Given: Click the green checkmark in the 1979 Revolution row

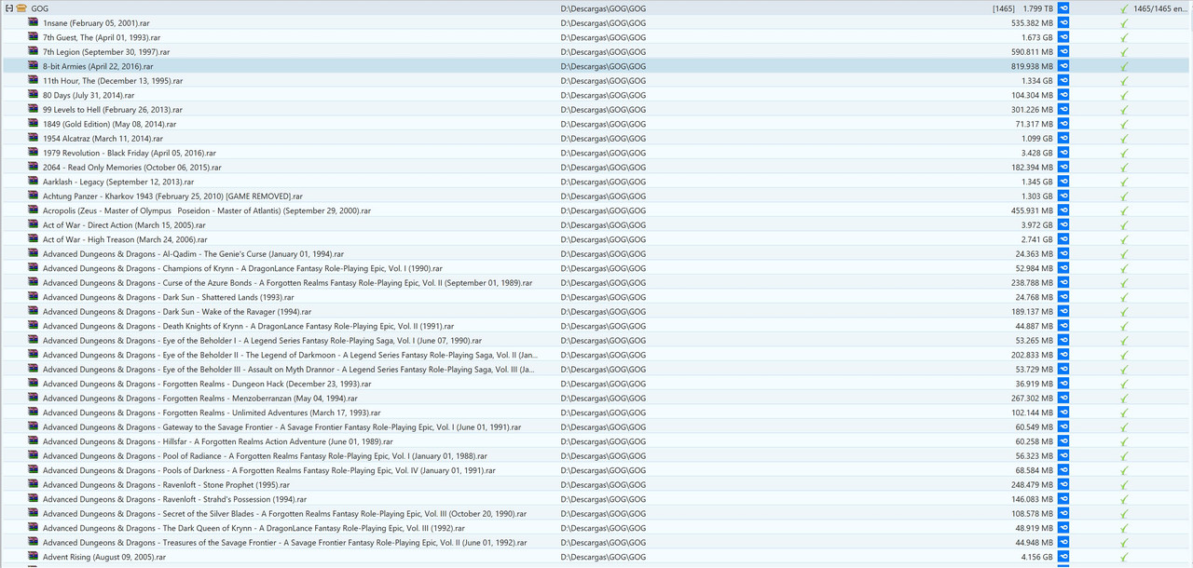Looking at the screenshot, I should tap(1124, 153).
